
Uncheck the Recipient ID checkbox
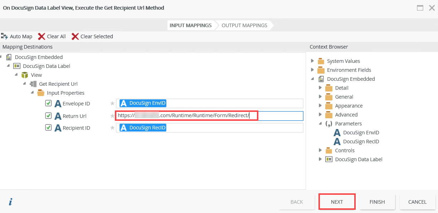(49, 128)
